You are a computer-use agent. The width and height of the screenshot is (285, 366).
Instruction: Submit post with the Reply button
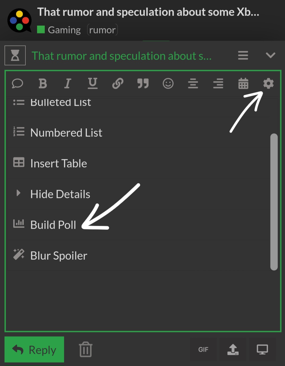(34, 350)
